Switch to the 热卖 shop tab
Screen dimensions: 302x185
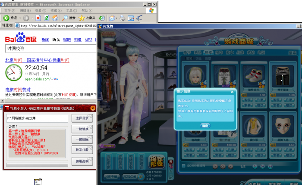[208, 52]
